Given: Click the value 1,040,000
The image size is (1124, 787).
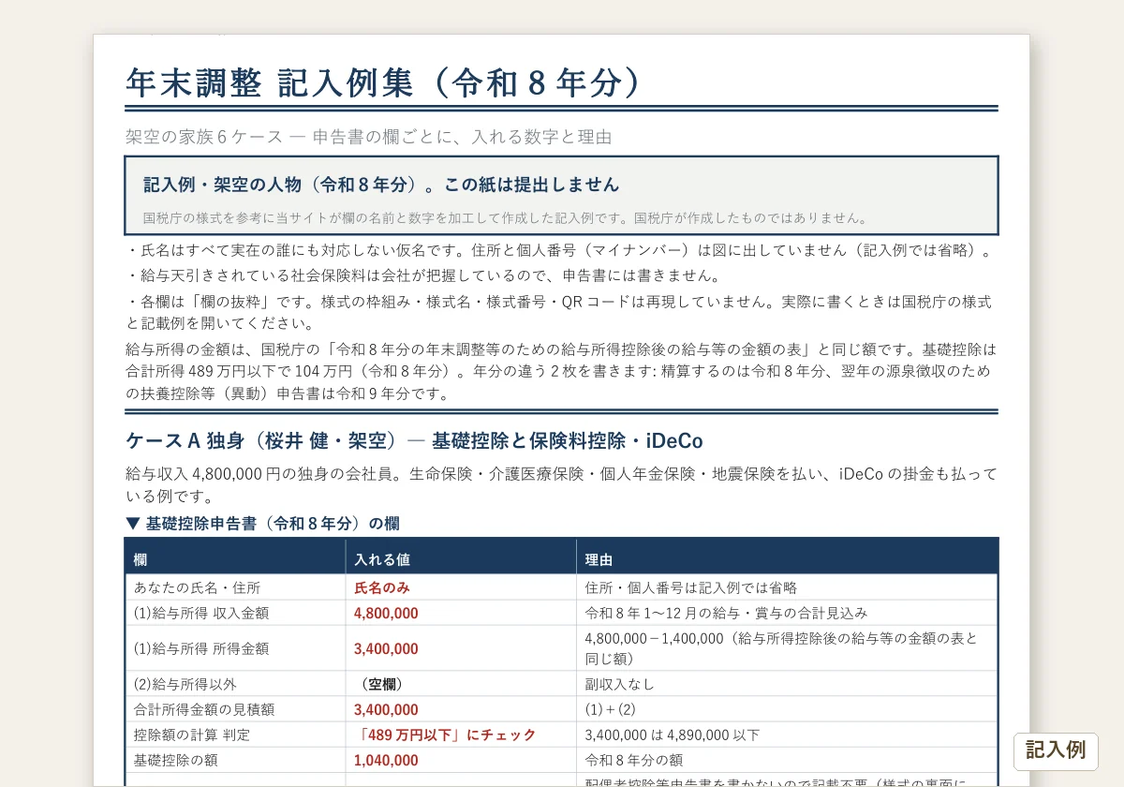Looking at the screenshot, I should tap(386, 761).
